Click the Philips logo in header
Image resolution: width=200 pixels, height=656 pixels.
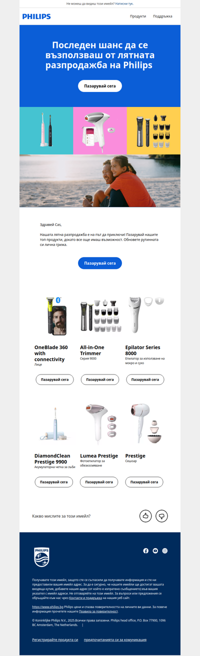tap(36, 16)
